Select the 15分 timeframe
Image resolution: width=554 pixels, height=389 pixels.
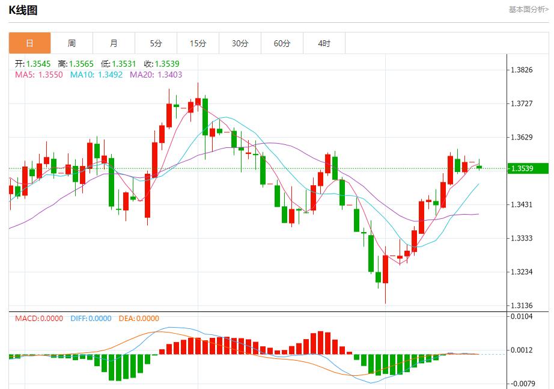(198, 43)
